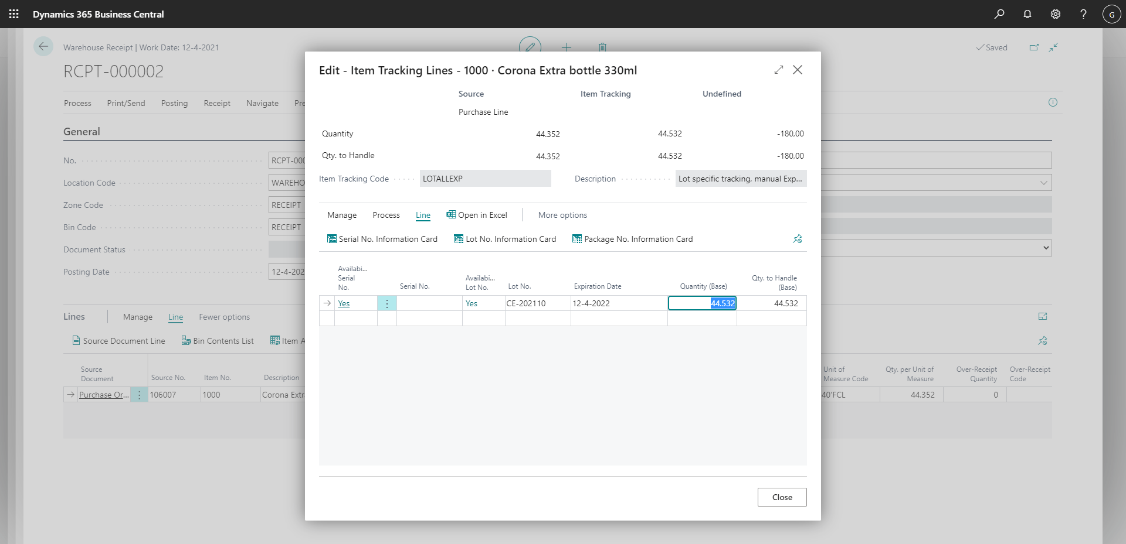Screen dimensions: 1126x544
Task: Click the Close button in dialog
Action: click(x=782, y=497)
